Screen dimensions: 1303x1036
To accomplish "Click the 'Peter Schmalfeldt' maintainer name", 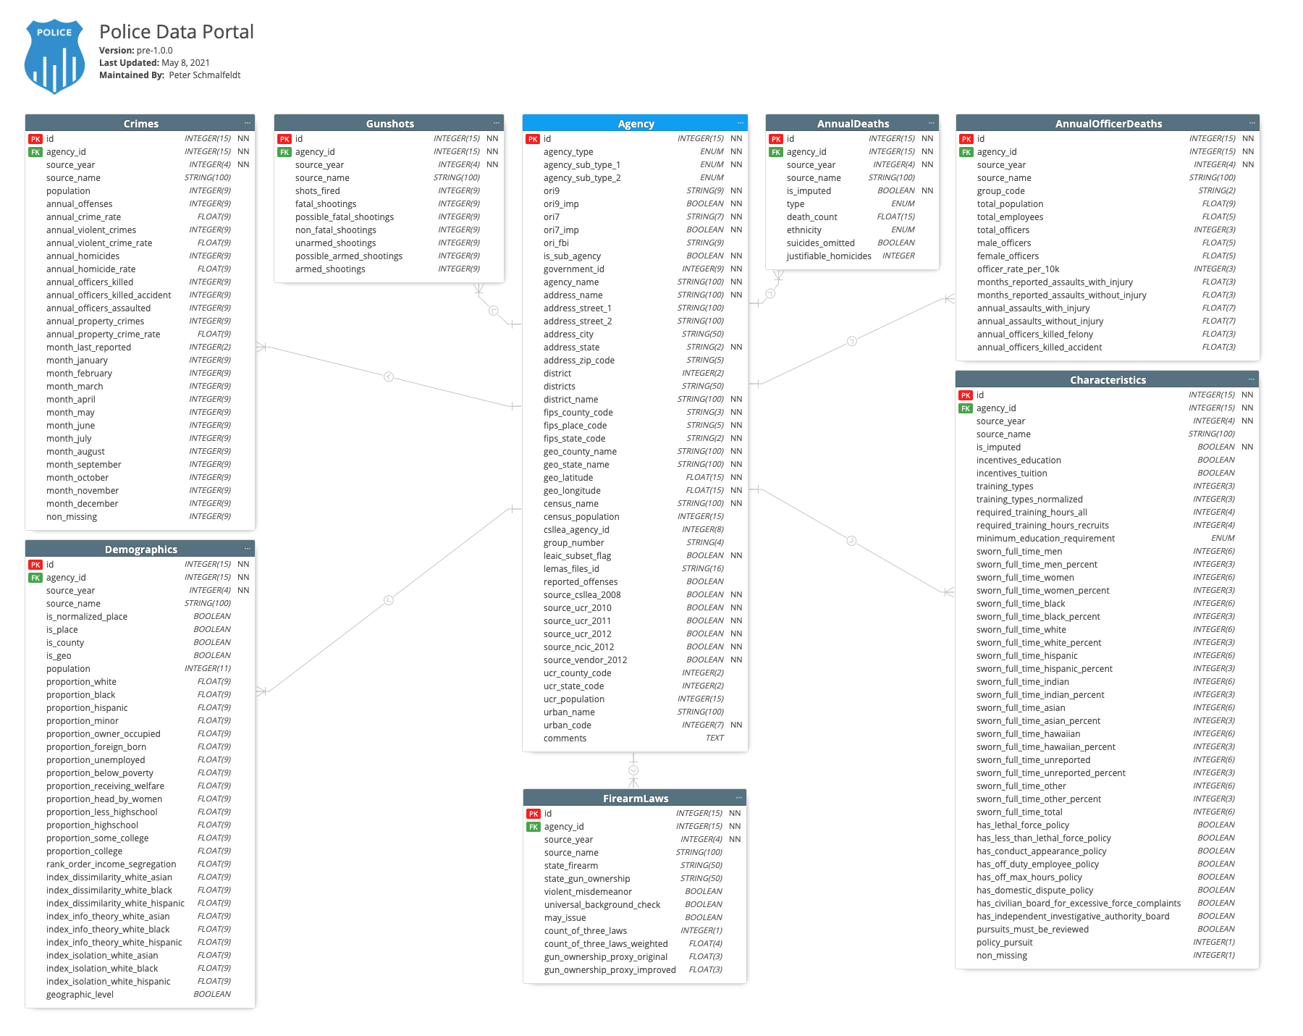I will click(205, 75).
